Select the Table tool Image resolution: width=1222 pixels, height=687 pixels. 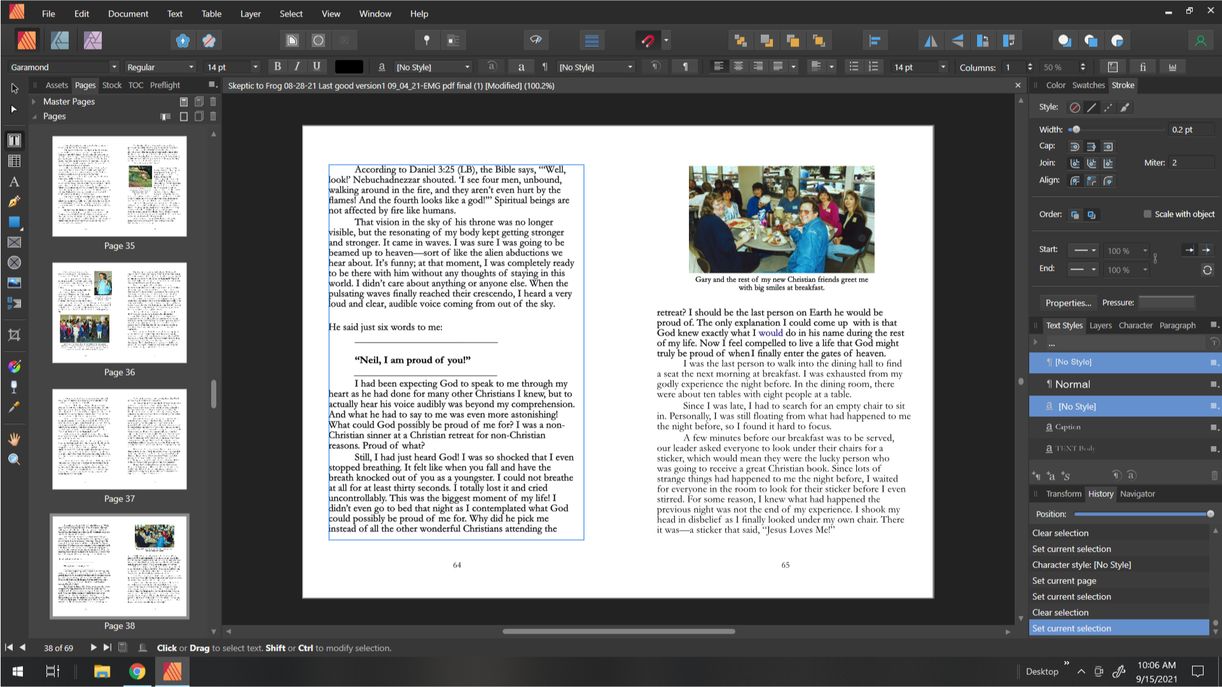(x=14, y=161)
